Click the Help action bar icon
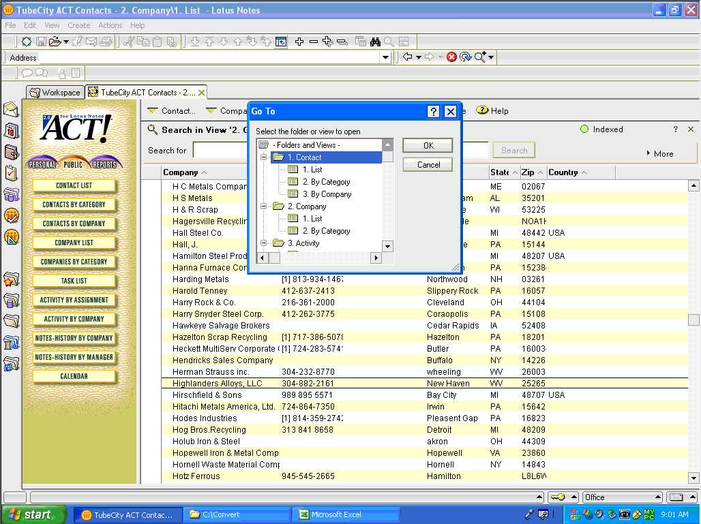This screenshot has height=524, width=701. click(492, 111)
